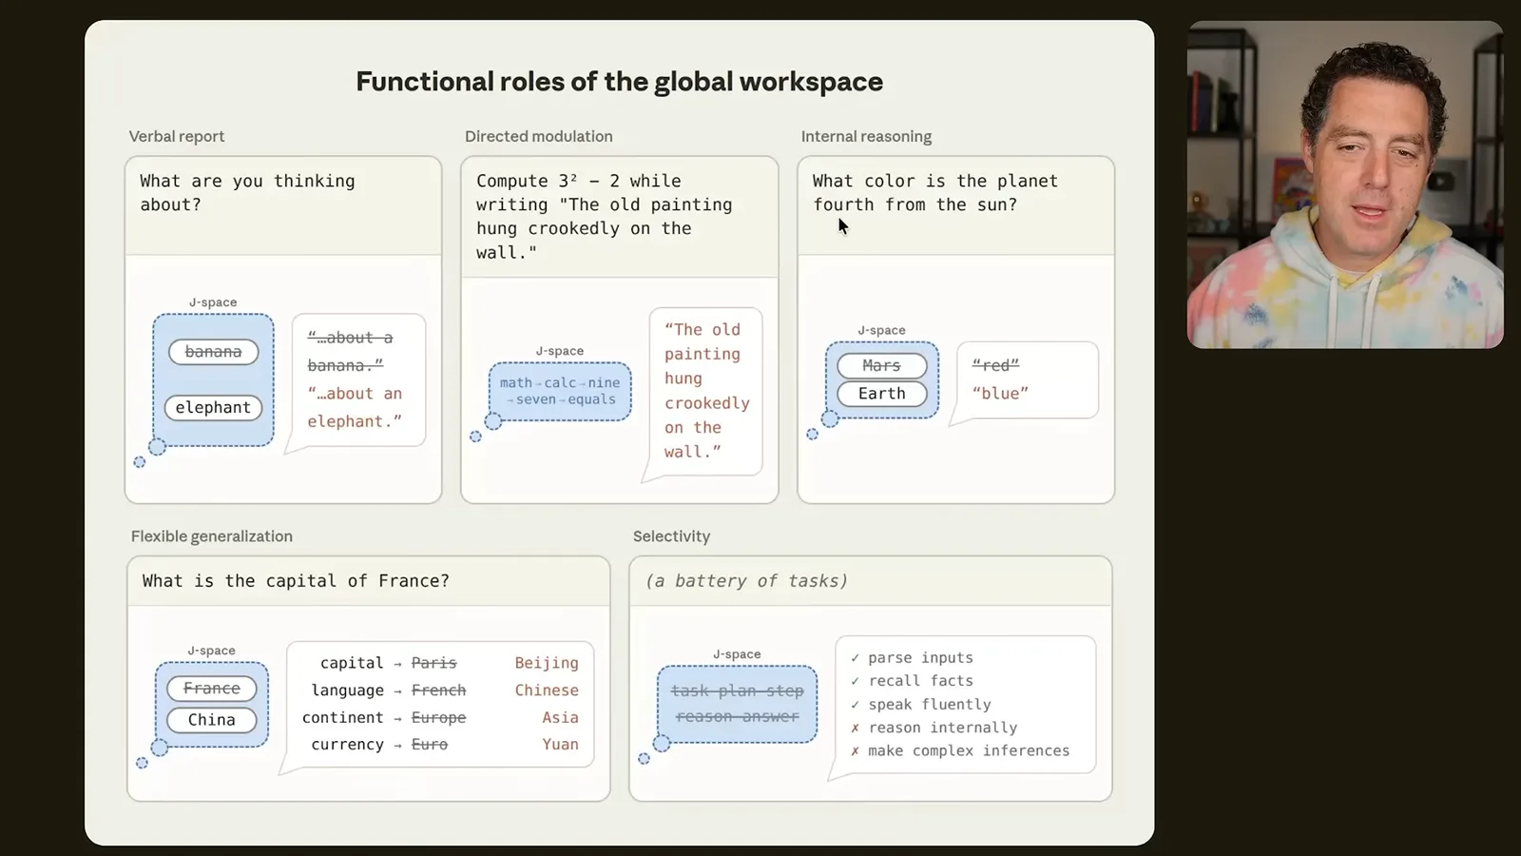Image resolution: width=1521 pixels, height=856 pixels.
Task: Click the 'reason internally' checklist item
Action: pos(942,728)
